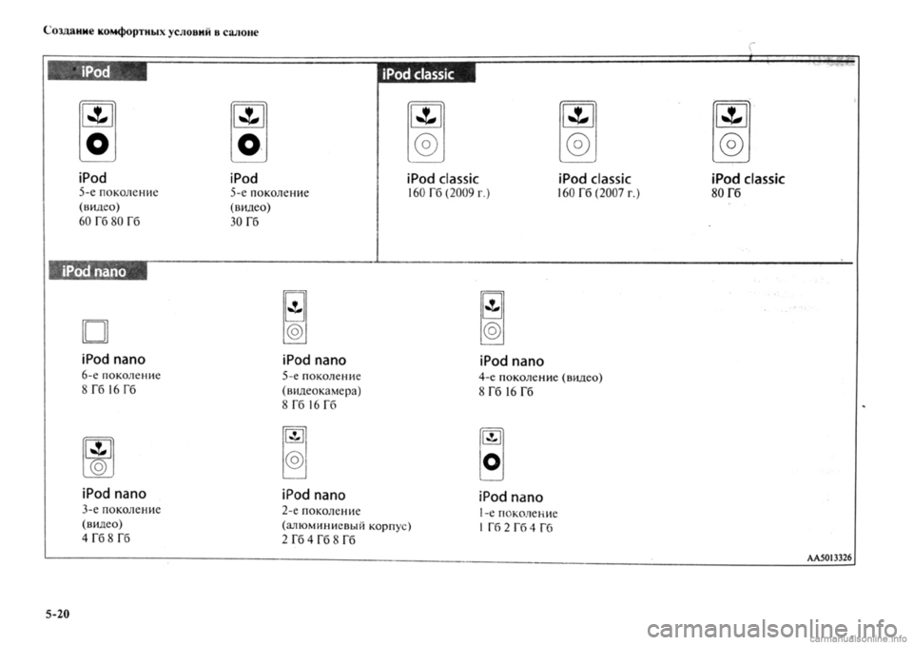The image size is (913, 645).
Task: Click the text "160 Гб (2007 г.)"
Action: point(598,193)
